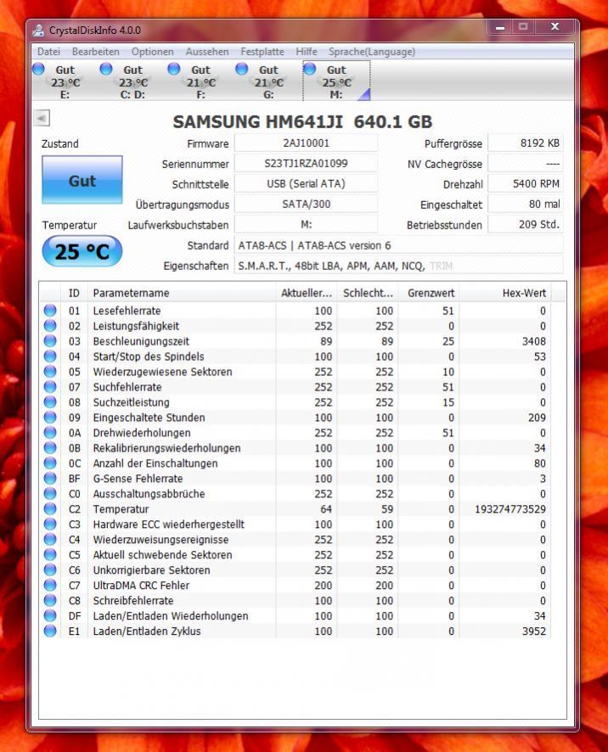Click the status orb for Laden/Entladen Zyklus

click(x=50, y=631)
